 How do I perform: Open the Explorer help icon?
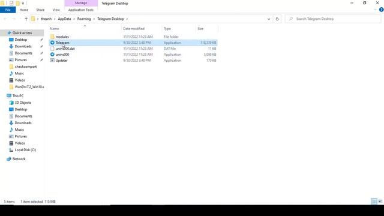tap(382, 10)
